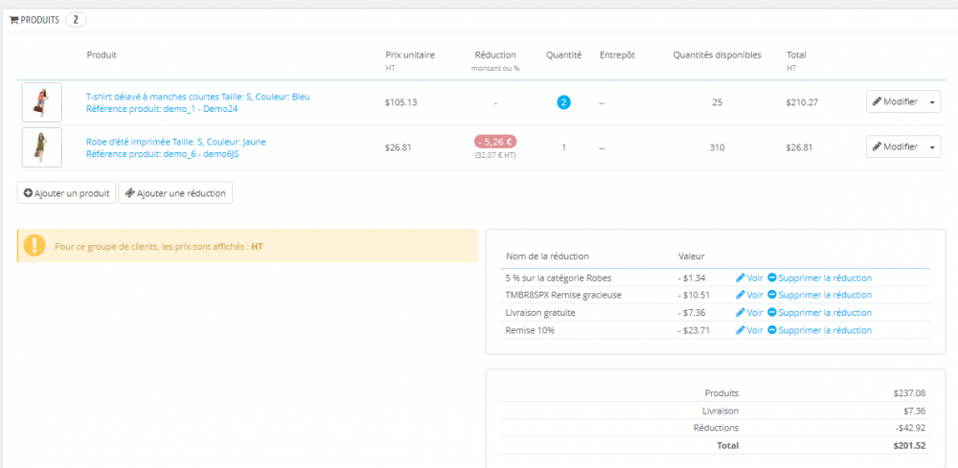Click Modifier button in the T-shirt row
The width and height of the screenshot is (958, 468).
(x=895, y=101)
